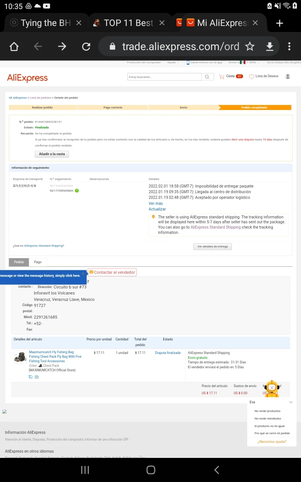Click the tracking number 'RZ177555905MH'

(x=61, y=191)
